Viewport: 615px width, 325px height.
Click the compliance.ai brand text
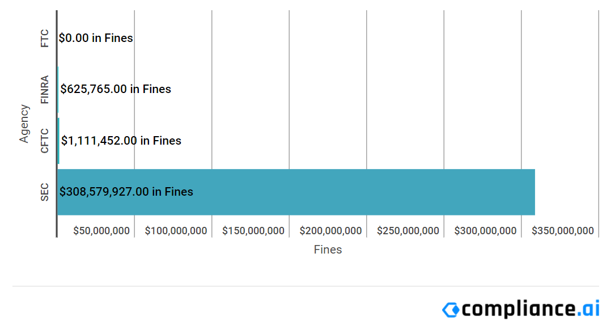coord(531,309)
